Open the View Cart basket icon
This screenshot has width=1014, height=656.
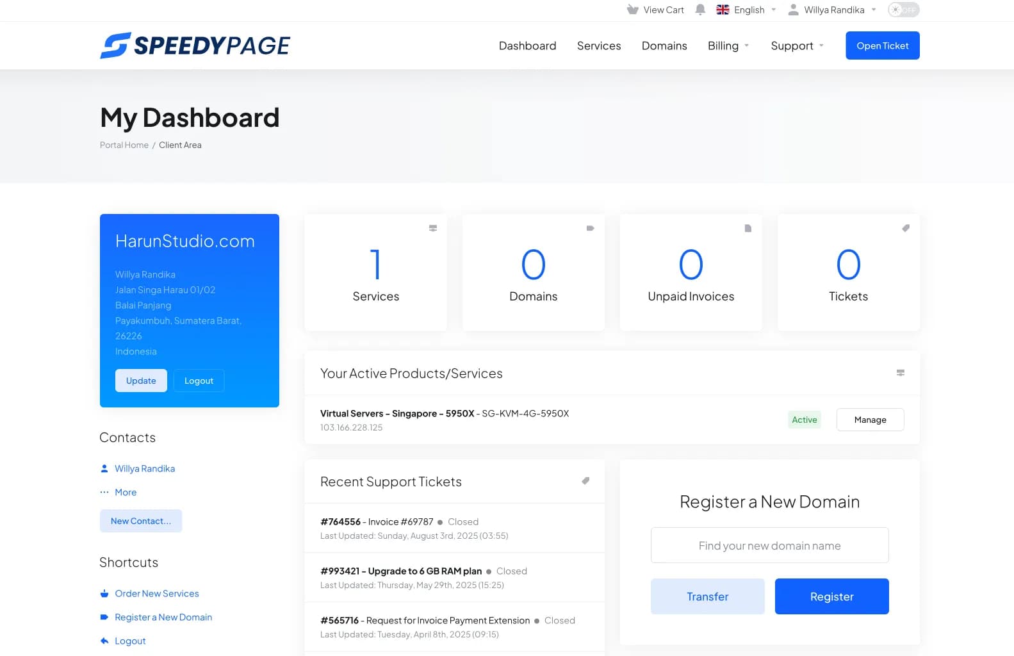pos(633,10)
